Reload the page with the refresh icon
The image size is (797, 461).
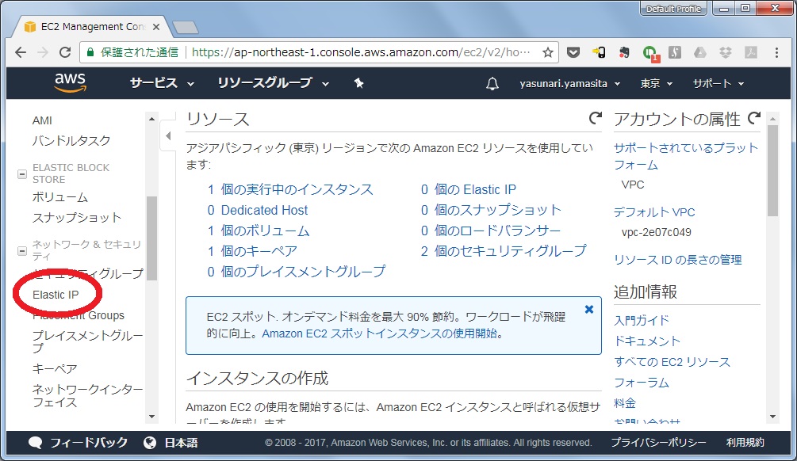(65, 52)
